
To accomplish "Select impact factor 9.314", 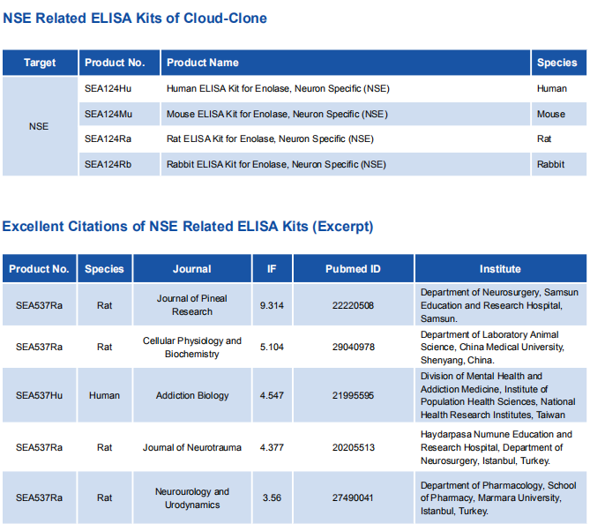I will pos(272,305).
